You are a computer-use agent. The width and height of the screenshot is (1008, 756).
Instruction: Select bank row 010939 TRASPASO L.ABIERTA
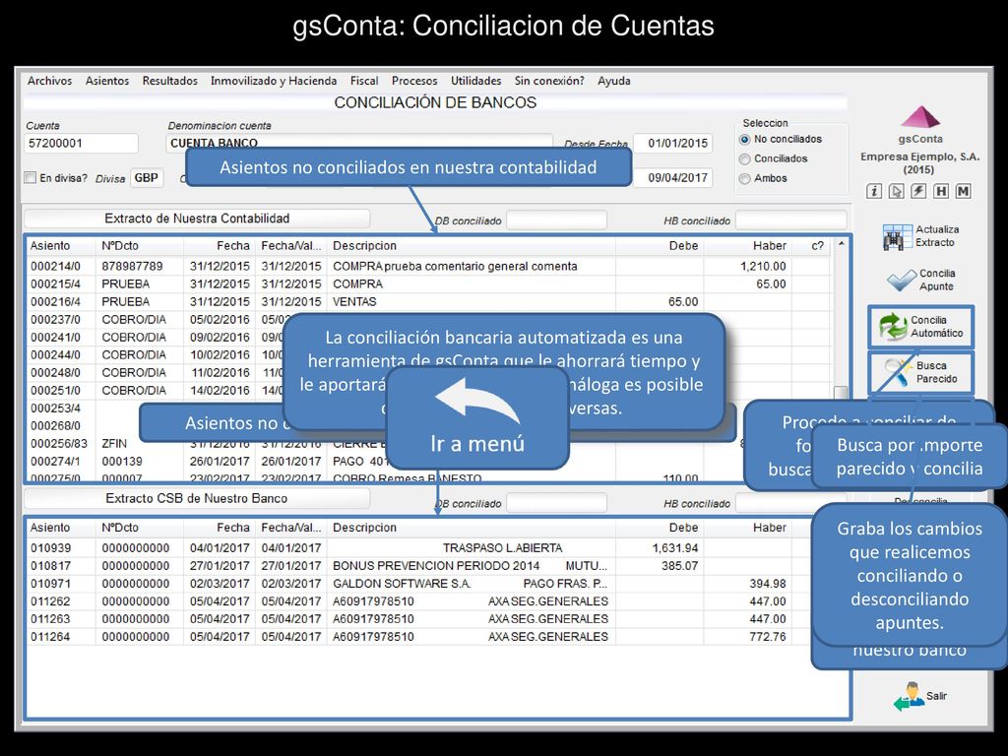(x=428, y=548)
